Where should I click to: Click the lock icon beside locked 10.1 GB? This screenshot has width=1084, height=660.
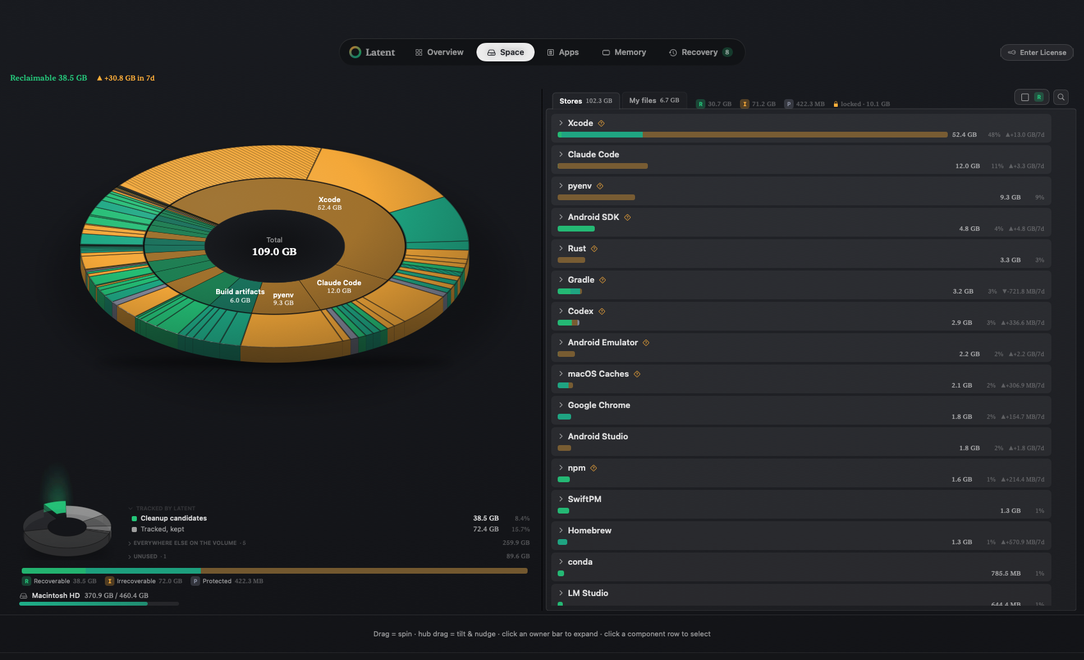click(836, 104)
